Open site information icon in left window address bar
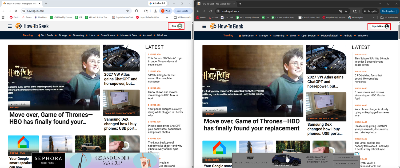This screenshot has height=168, width=400. pos(23,11)
